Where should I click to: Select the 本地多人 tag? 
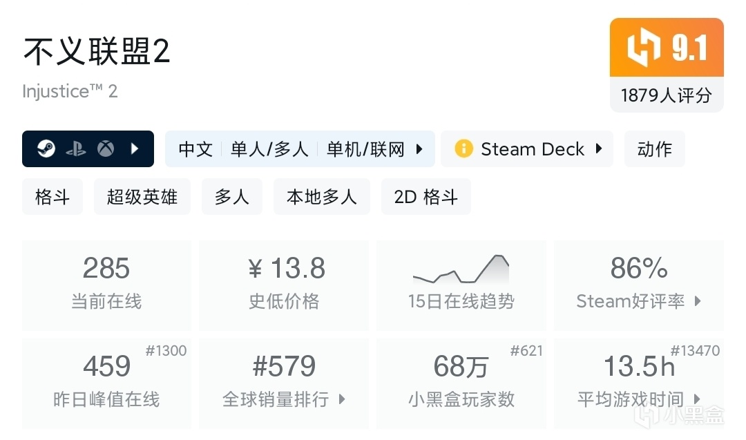pyautogui.click(x=322, y=197)
